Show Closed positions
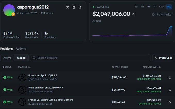 [x=21, y=58]
